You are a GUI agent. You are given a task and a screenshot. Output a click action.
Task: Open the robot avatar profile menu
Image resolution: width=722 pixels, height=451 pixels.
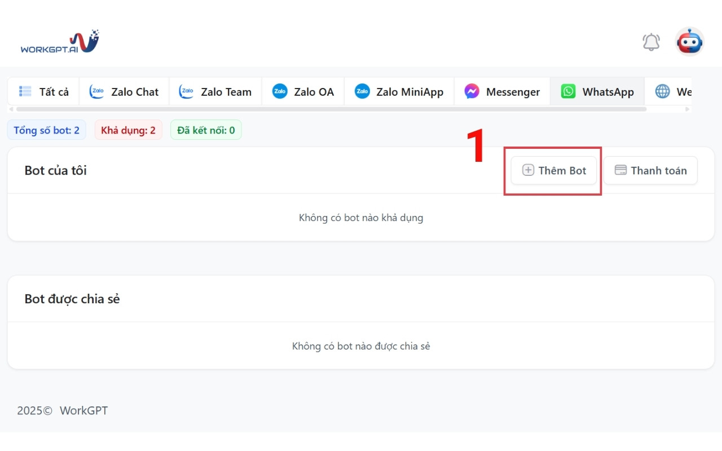click(689, 42)
